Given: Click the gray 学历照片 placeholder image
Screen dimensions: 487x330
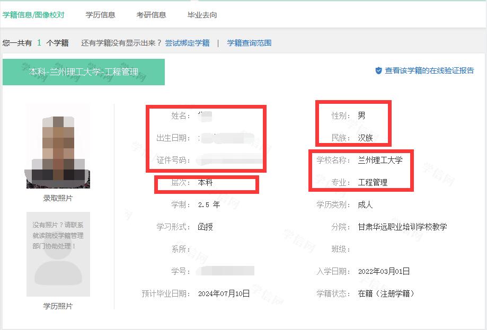Looking at the screenshot, I should [58, 254].
